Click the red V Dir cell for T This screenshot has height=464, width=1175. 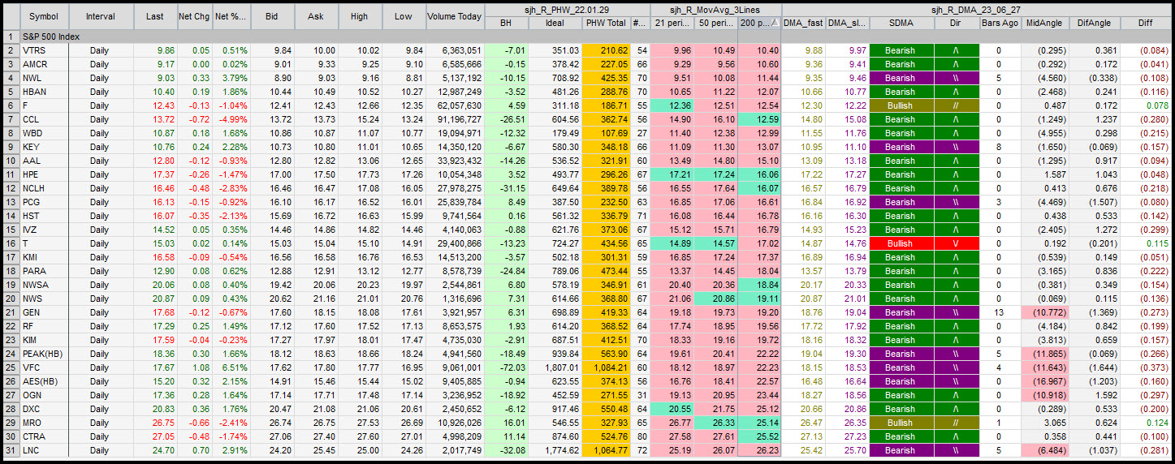click(x=955, y=243)
